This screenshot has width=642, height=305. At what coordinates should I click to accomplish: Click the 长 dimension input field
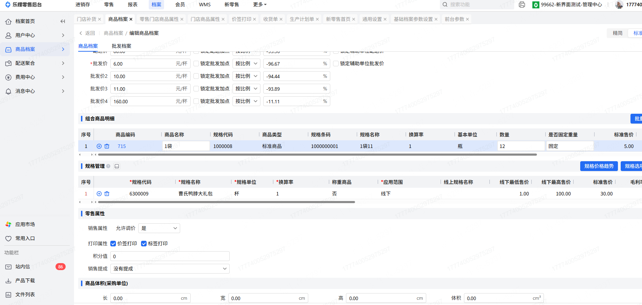click(x=150, y=298)
